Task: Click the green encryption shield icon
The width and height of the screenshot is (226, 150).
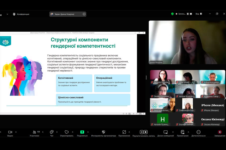Action: tap(172, 14)
